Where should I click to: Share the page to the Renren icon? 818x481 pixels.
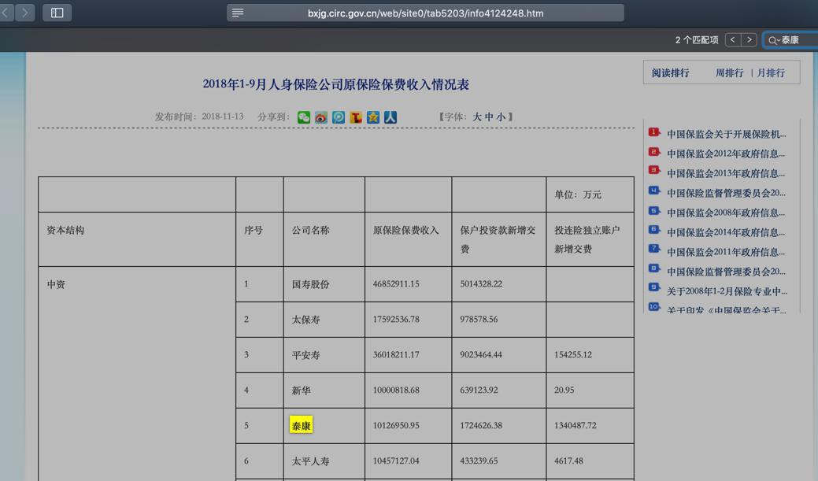390,117
